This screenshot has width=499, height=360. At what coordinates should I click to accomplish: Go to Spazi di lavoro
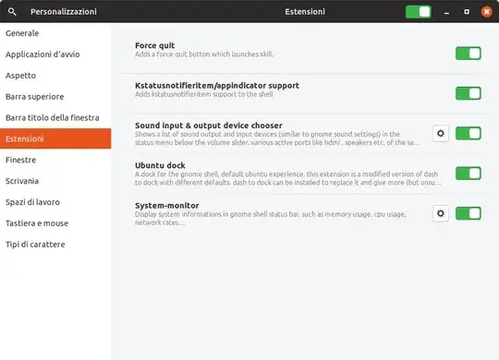[x=55, y=202]
